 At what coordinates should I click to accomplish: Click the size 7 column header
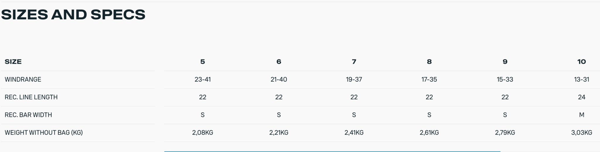click(x=354, y=62)
